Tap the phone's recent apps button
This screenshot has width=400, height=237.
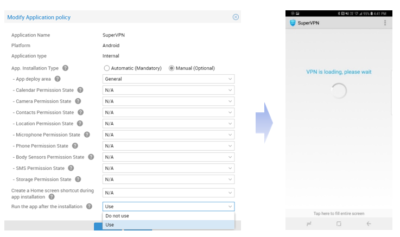(x=309, y=224)
